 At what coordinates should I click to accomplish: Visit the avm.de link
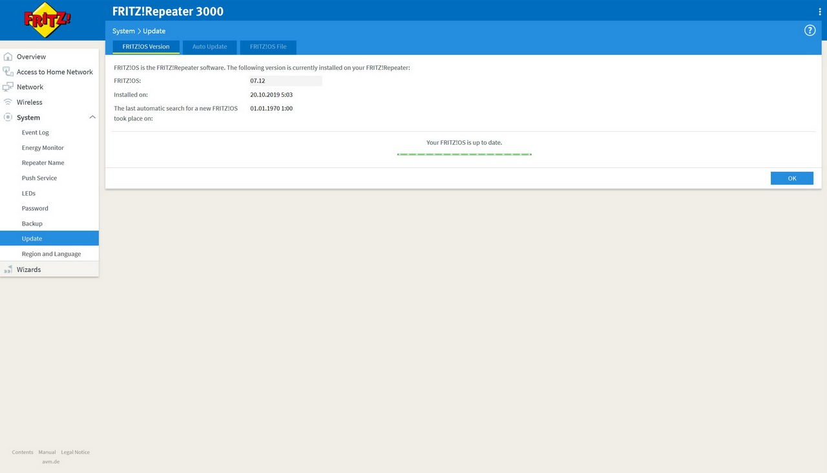[x=51, y=461]
